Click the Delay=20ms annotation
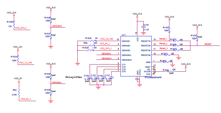Viewport: 221px width, 113px height. pyautogui.click(x=73, y=77)
